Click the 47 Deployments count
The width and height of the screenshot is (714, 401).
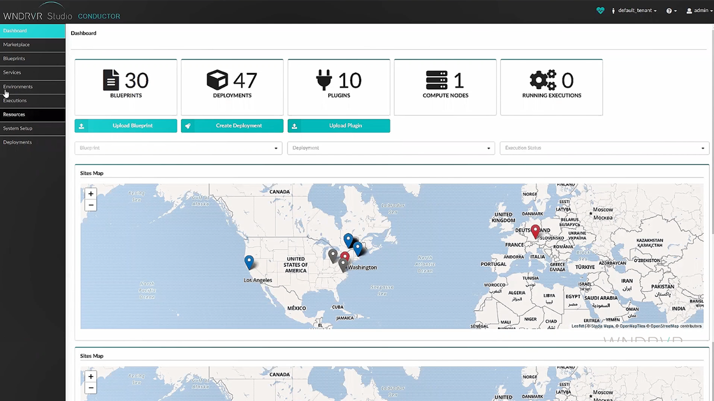pos(245,81)
